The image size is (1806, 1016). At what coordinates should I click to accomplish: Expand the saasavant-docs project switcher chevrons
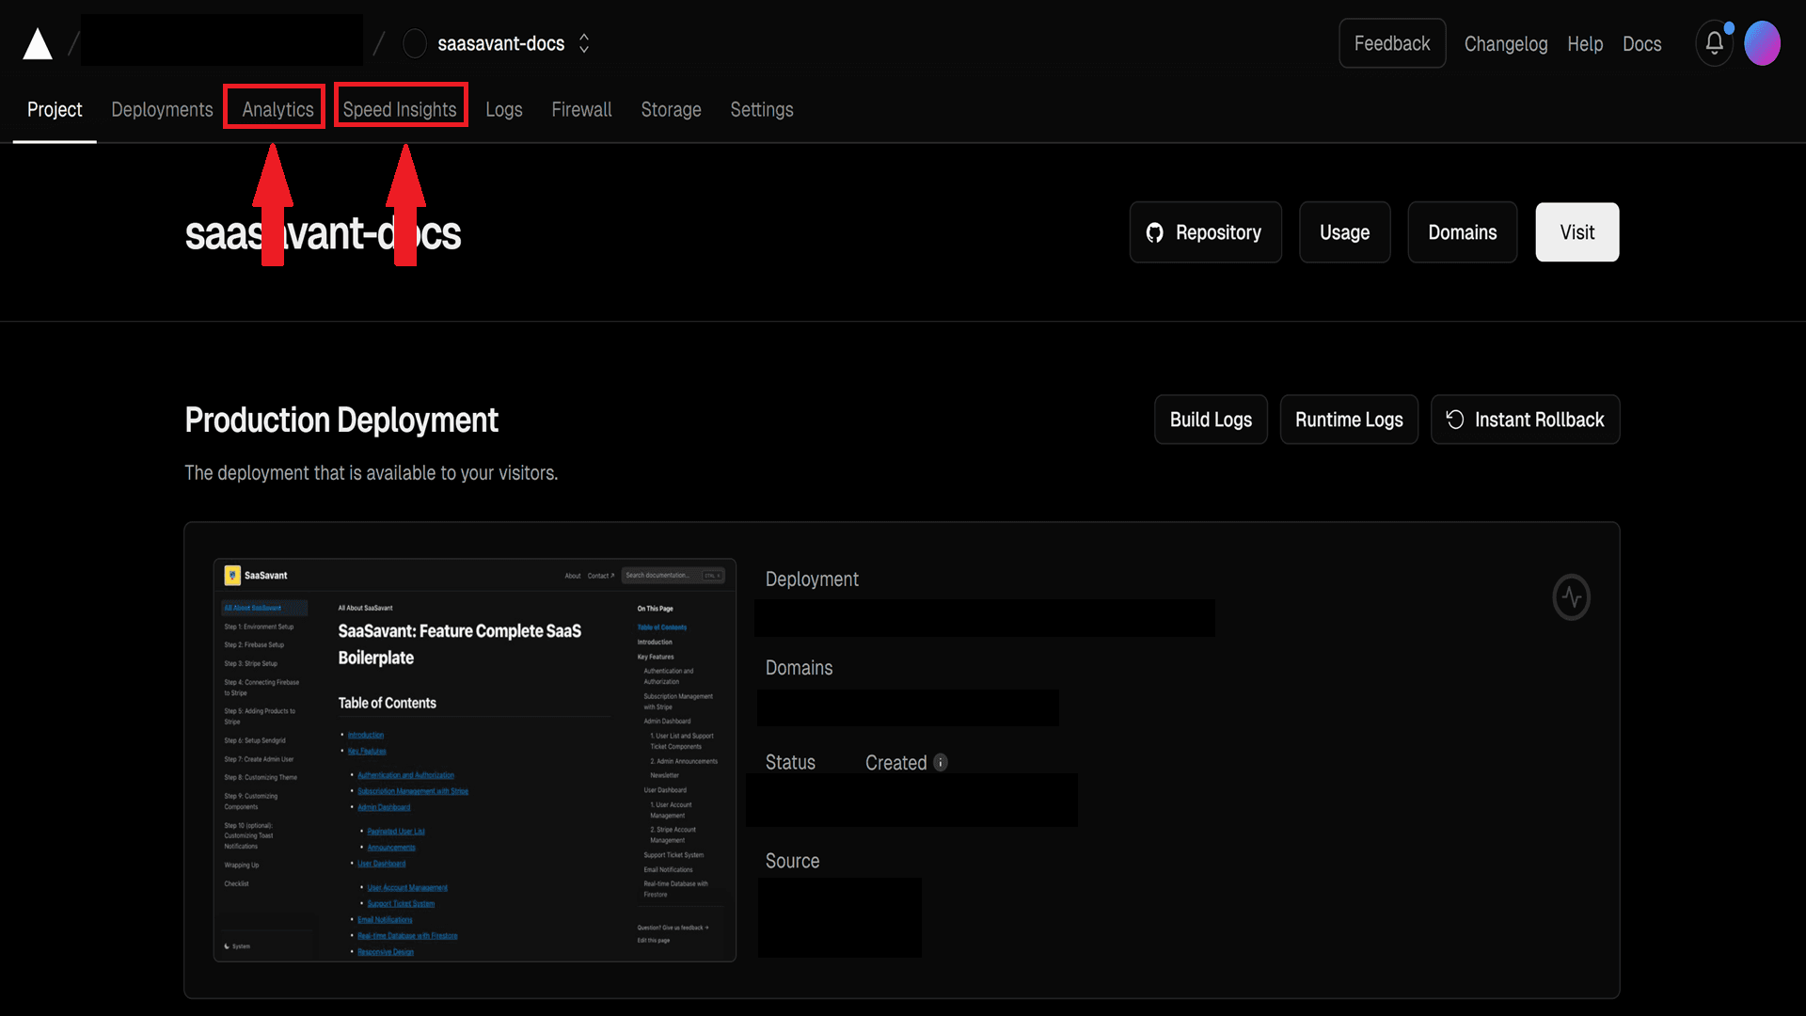pyautogui.click(x=584, y=43)
